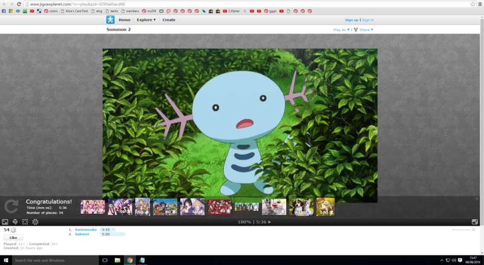Open the decks bookmark
Image resolution: width=484 pixels, height=265 pixels.
pos(112,11)
